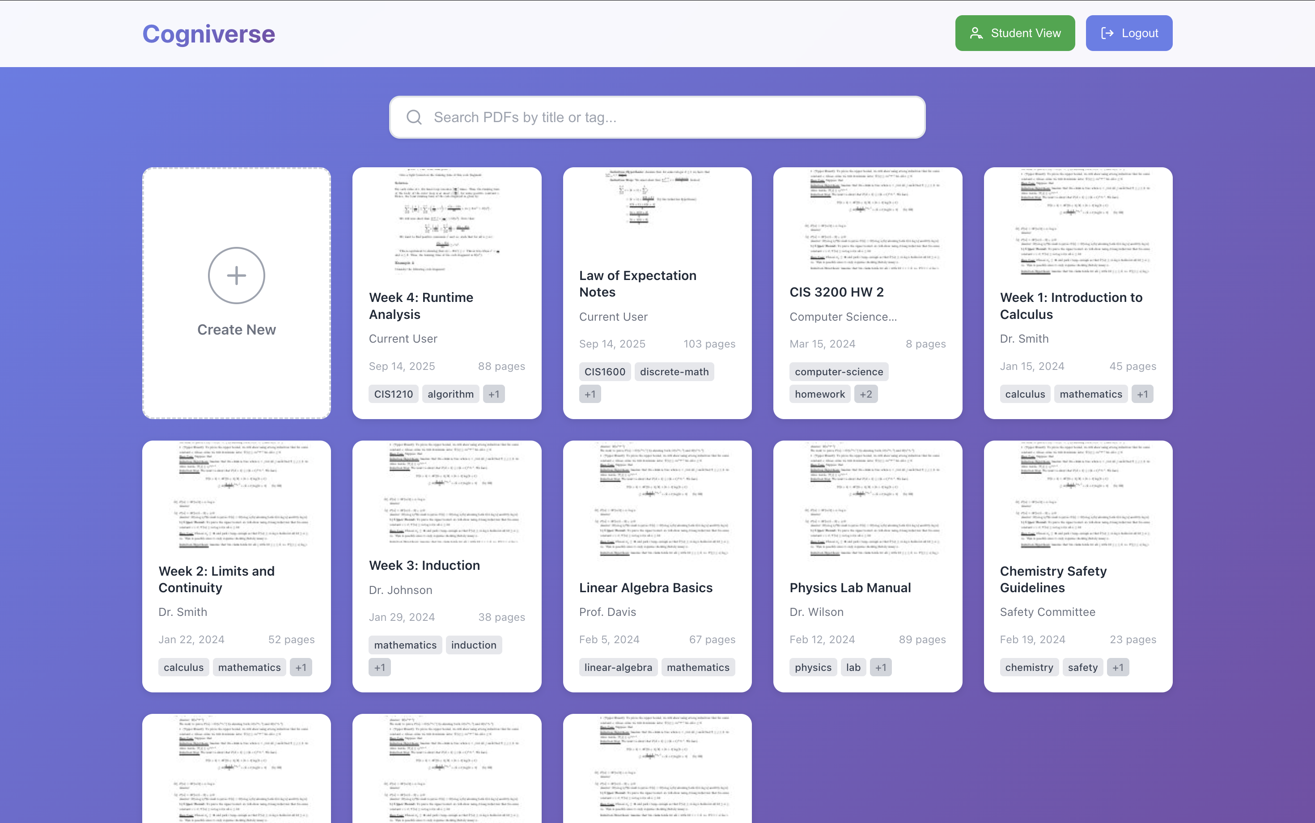Select the CIS1210 tag

[393, 394]
